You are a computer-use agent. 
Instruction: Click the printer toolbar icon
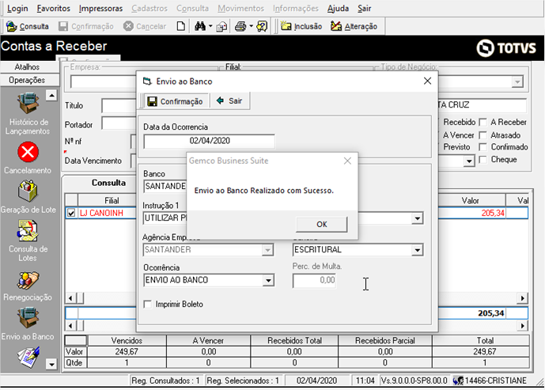click(x=240, y=26)
